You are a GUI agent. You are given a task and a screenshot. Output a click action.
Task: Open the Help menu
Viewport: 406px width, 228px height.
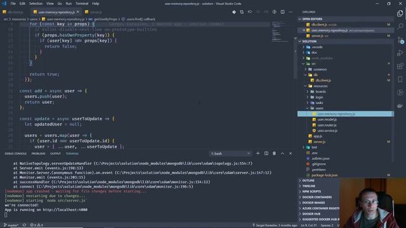pos(96,4)
